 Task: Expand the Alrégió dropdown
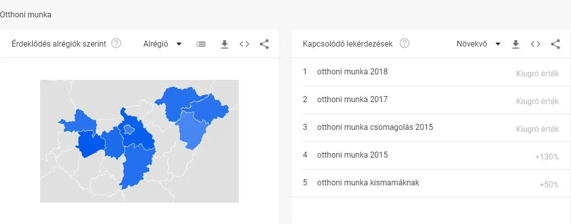(162, 44)
